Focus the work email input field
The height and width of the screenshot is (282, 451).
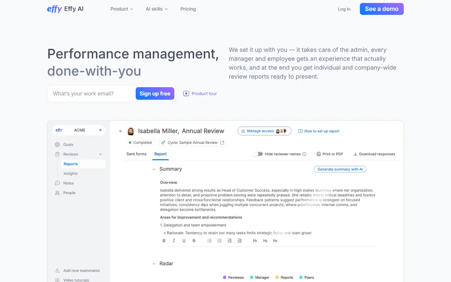92,93
